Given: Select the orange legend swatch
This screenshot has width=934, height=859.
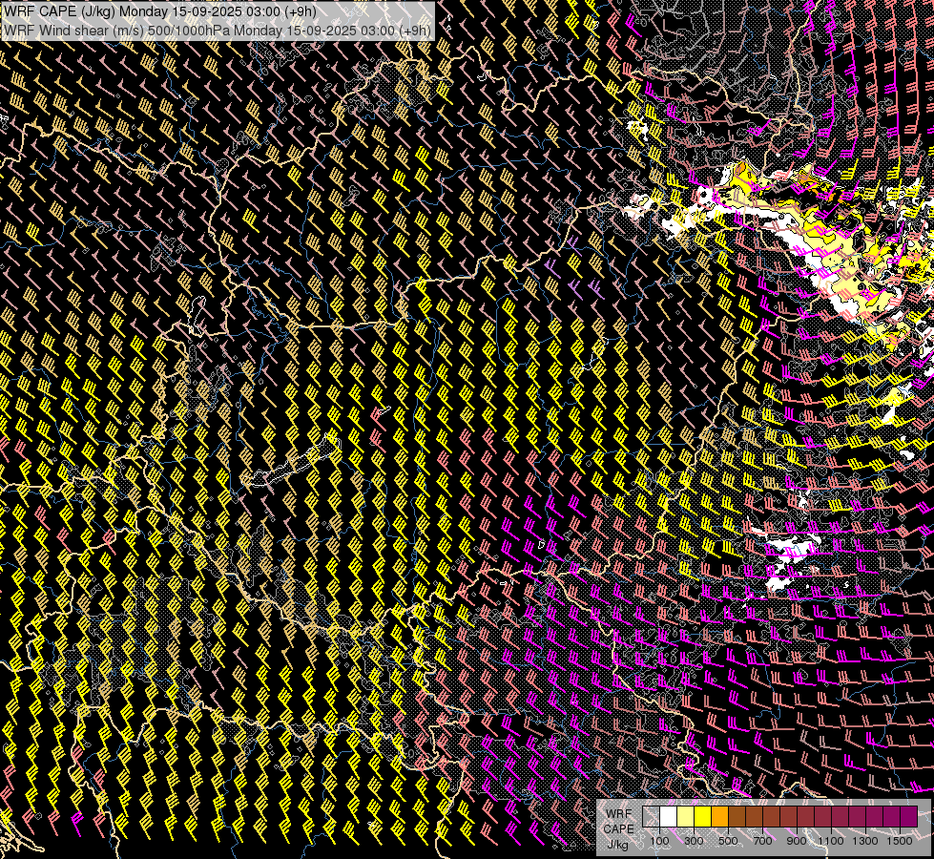Looking at the screenshot, I should click(719, 816).
